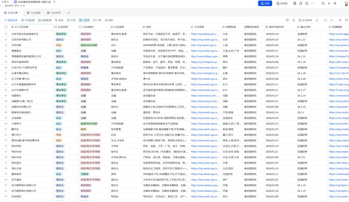Open the three-dot more options menu
The width and height of the screenshot is (349, 202).
coord(313,3)
